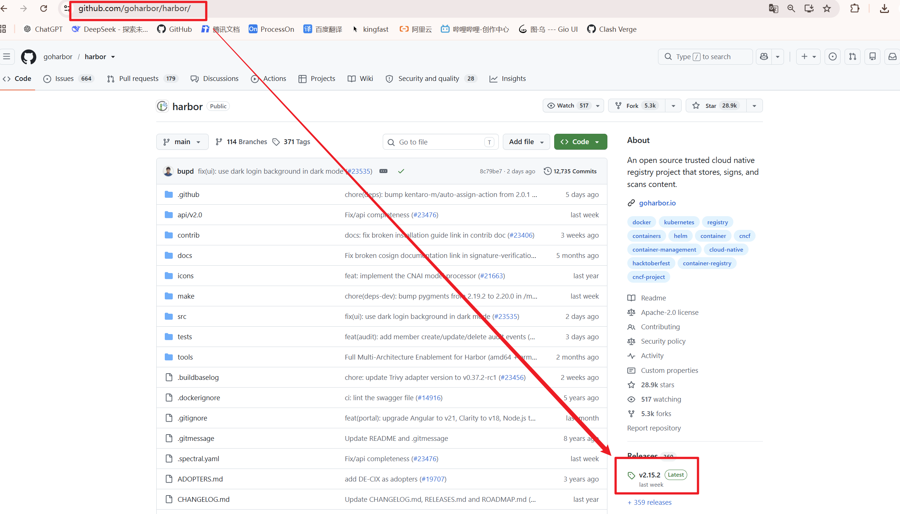Open the create new plus dropdown
Viewport: 900px width, 514px height.
pos(808,57)
